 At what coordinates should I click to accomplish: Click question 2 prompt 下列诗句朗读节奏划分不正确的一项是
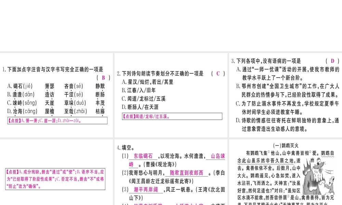tap(162, 74)
